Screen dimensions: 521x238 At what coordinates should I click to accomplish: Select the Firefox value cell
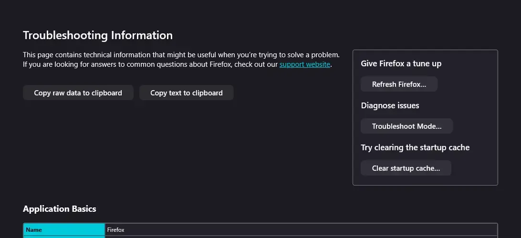[301, 230]
